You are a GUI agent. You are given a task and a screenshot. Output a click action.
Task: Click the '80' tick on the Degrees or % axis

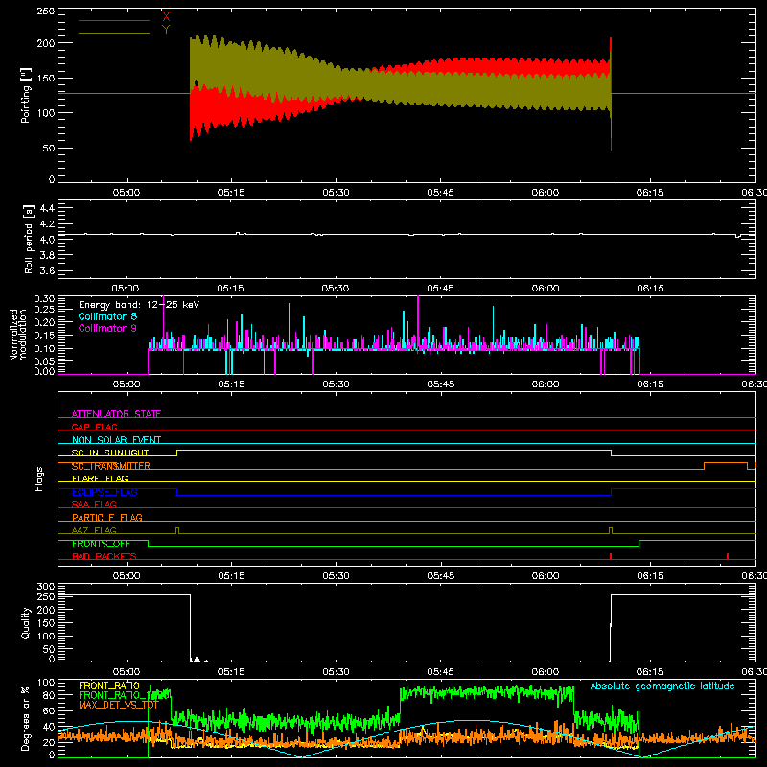point(49,695)
